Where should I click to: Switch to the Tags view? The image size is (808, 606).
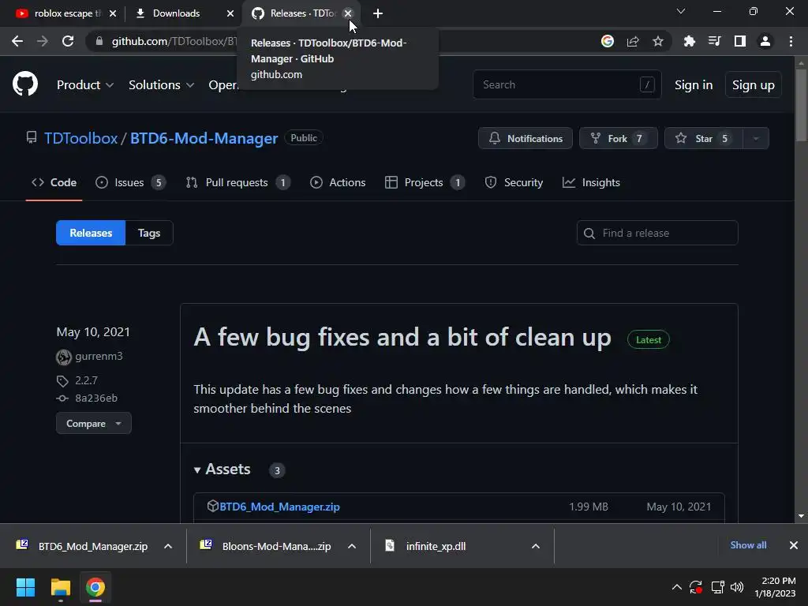pyautogui.click(x=149, y=233)
